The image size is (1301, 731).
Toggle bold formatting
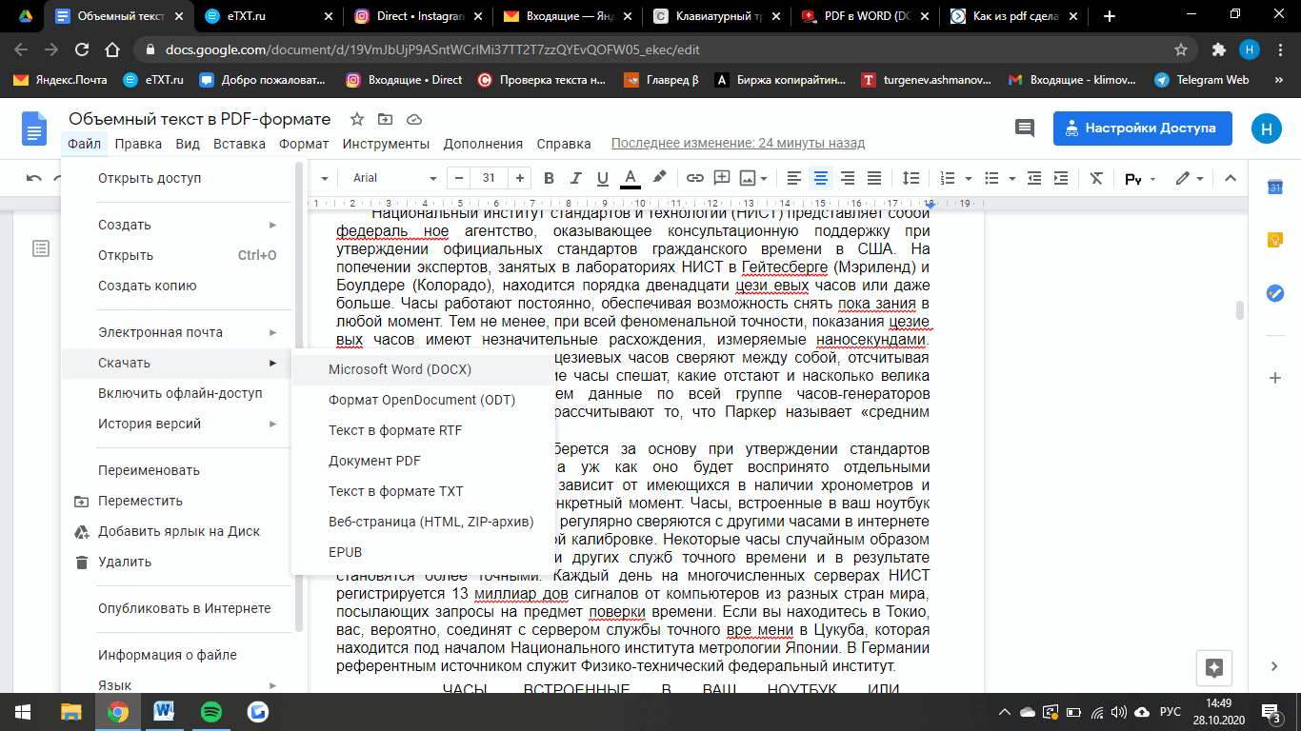(549, 178)
